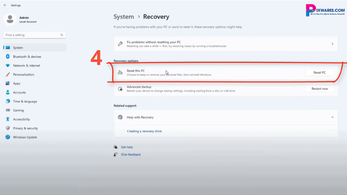347x195 pixels.
Task: Open Fix problems without resetting chevron
Action: (332, 44)
